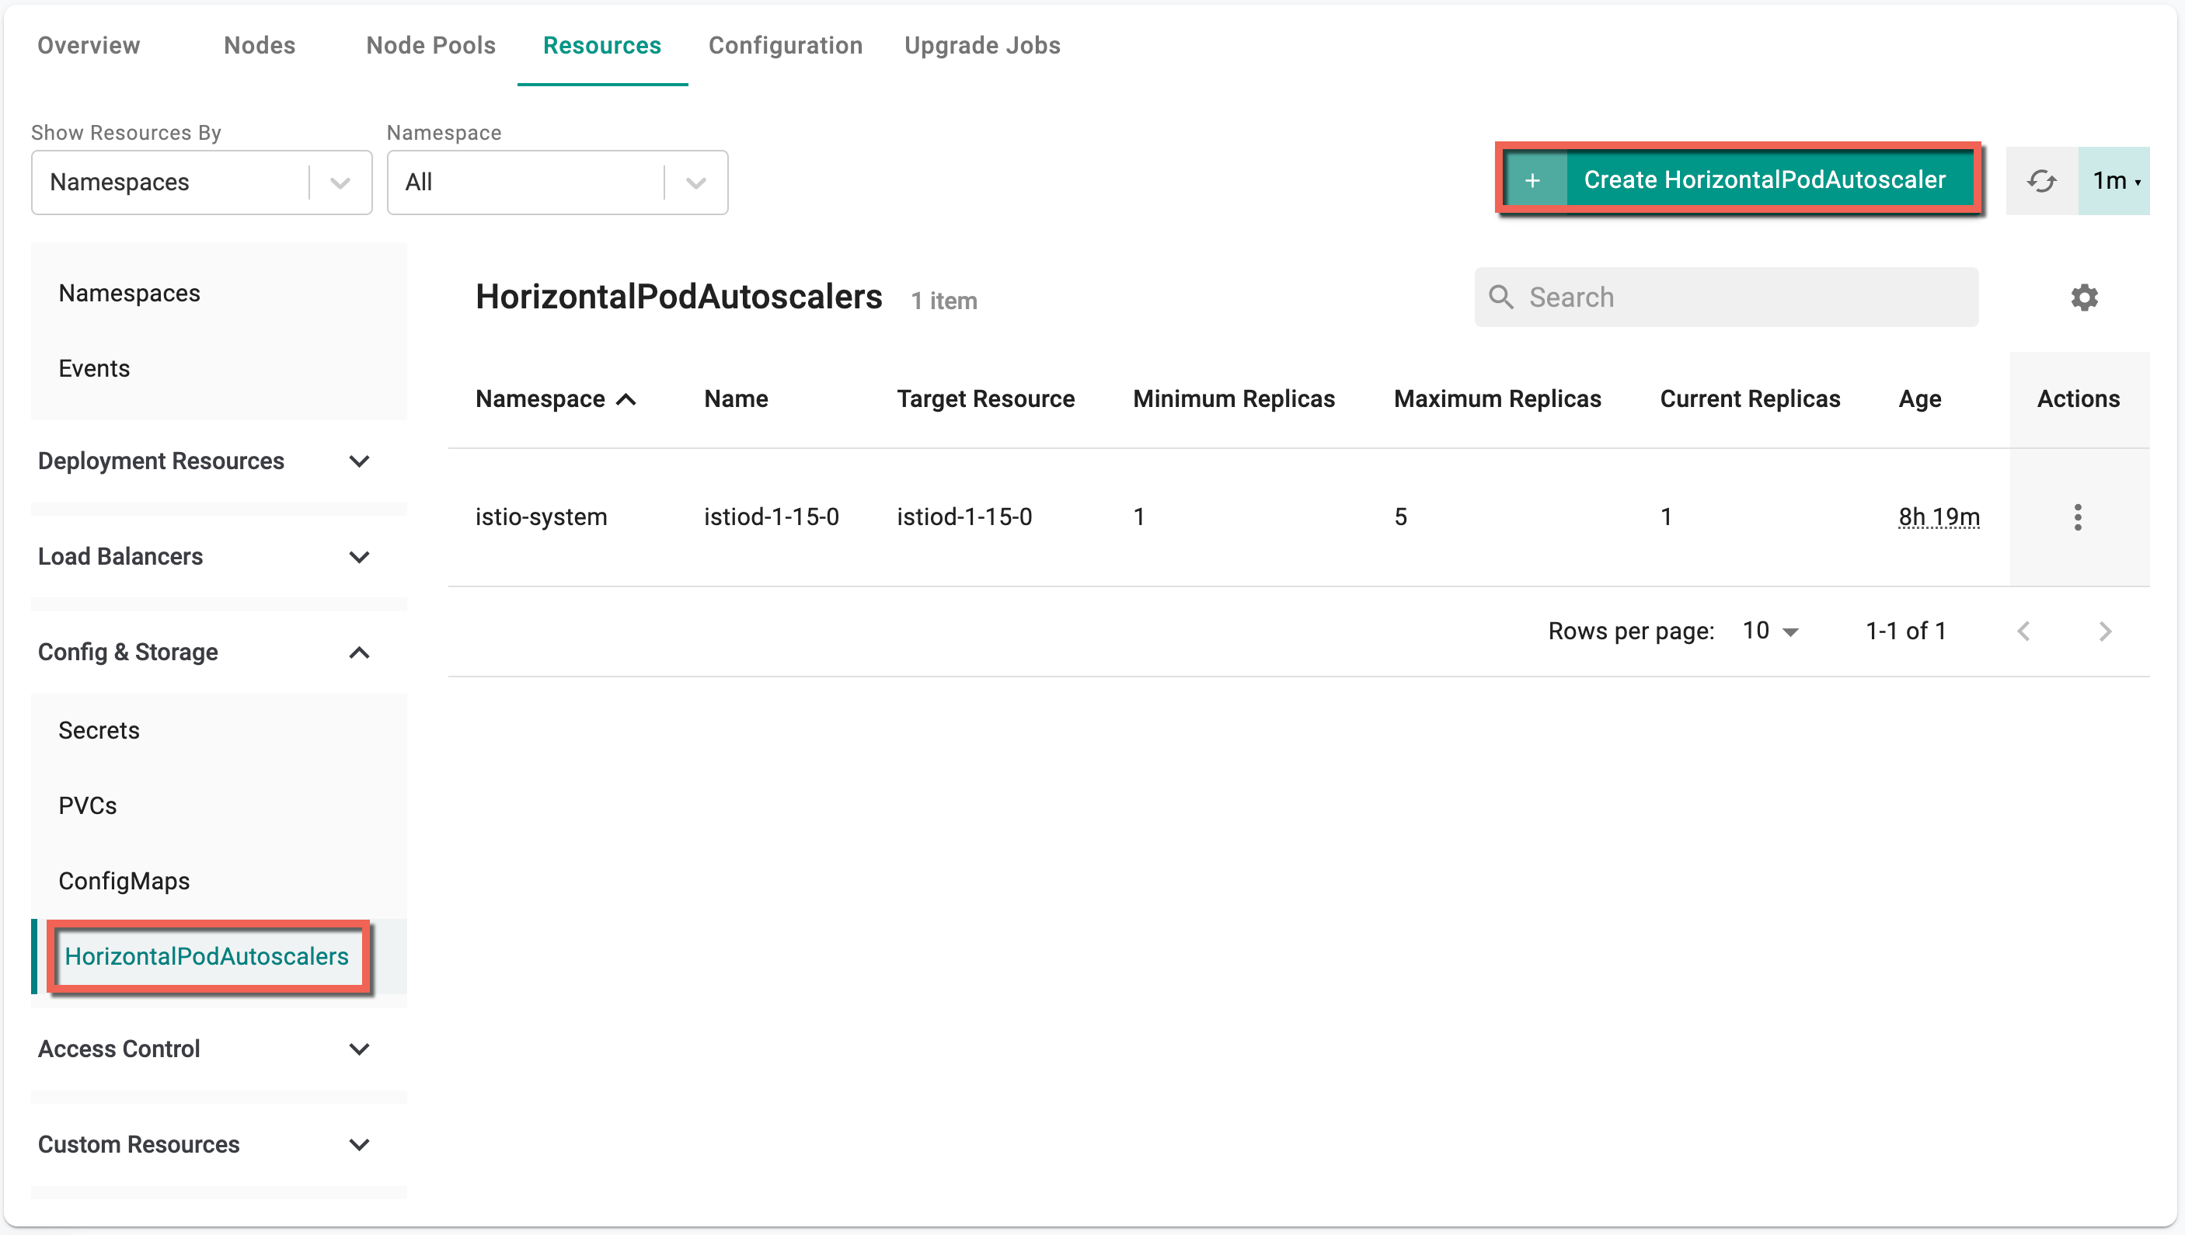Click the refresh icon to reload resources
Image resolution: width=2185 pixels, height=1235 pixels.
[2040, 180]
